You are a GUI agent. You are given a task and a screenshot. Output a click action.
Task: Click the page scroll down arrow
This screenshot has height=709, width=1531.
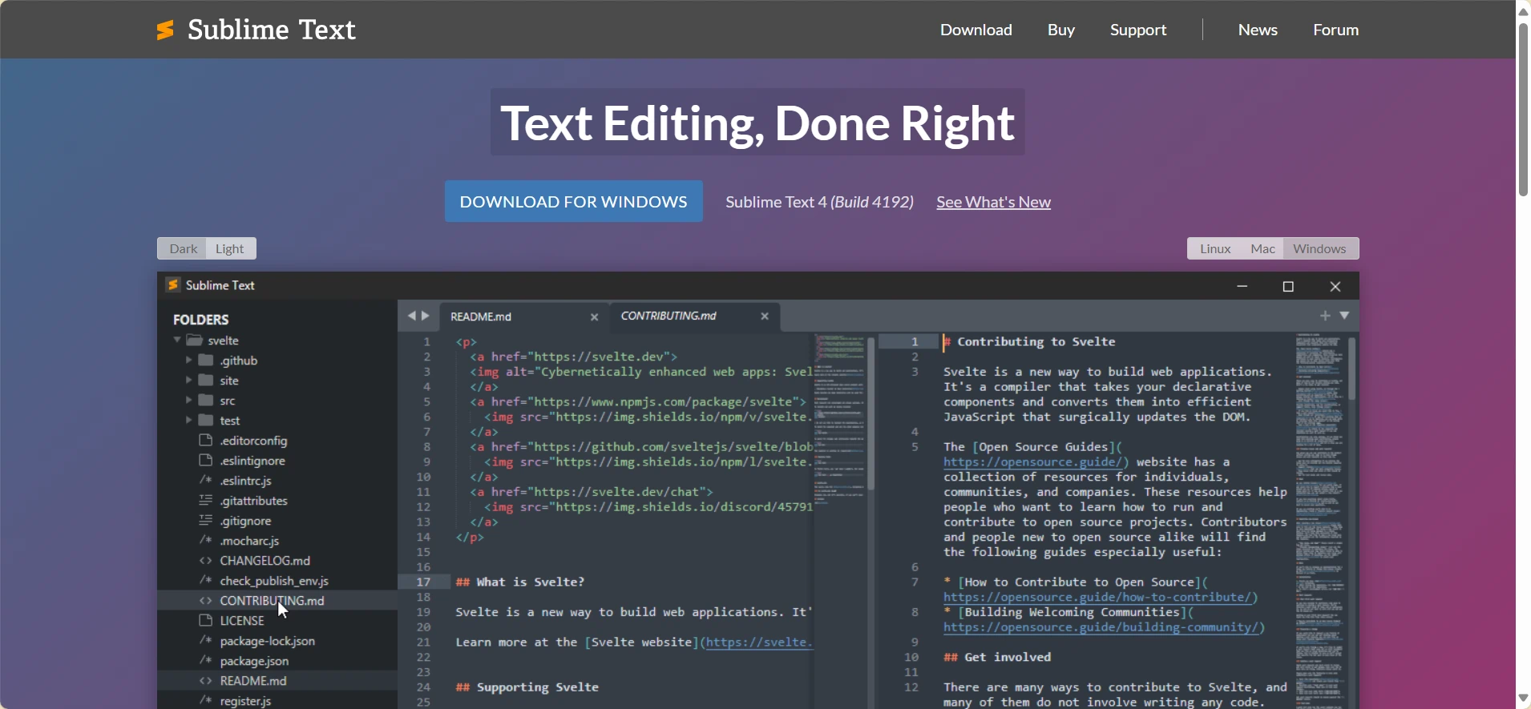(1524, 699)
